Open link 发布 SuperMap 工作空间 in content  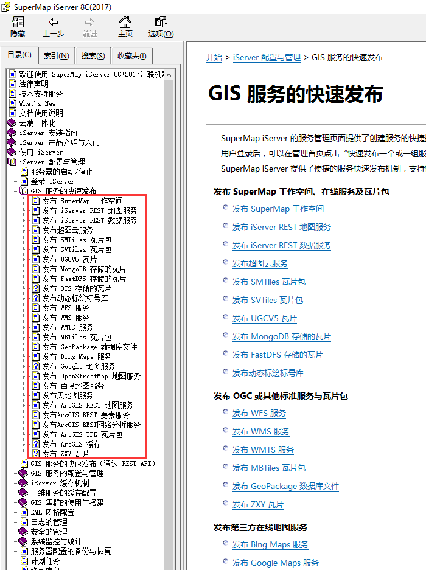278,209
